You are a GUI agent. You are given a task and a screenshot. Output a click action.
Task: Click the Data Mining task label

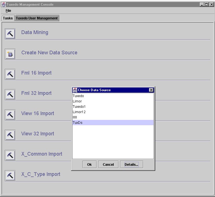click(x=35, y=32)
